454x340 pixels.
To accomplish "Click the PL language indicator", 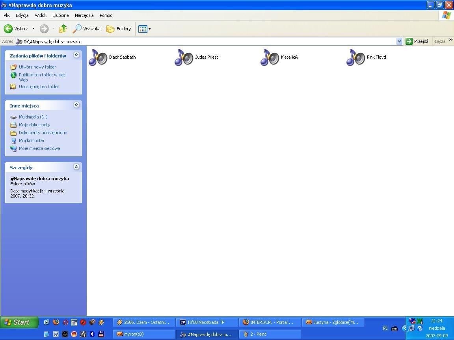I will [385, 329].
